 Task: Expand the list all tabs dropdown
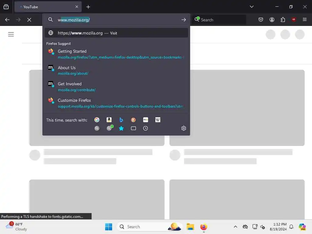coord(252,7)
